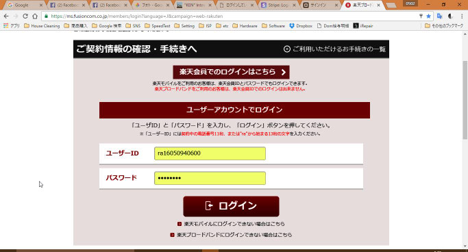Image resolution: width=468 pixels, height=252 pixels.
Task: Open 楽天ブロードバンドにログインできない場合はこちら link
Action: click(234, 235)
